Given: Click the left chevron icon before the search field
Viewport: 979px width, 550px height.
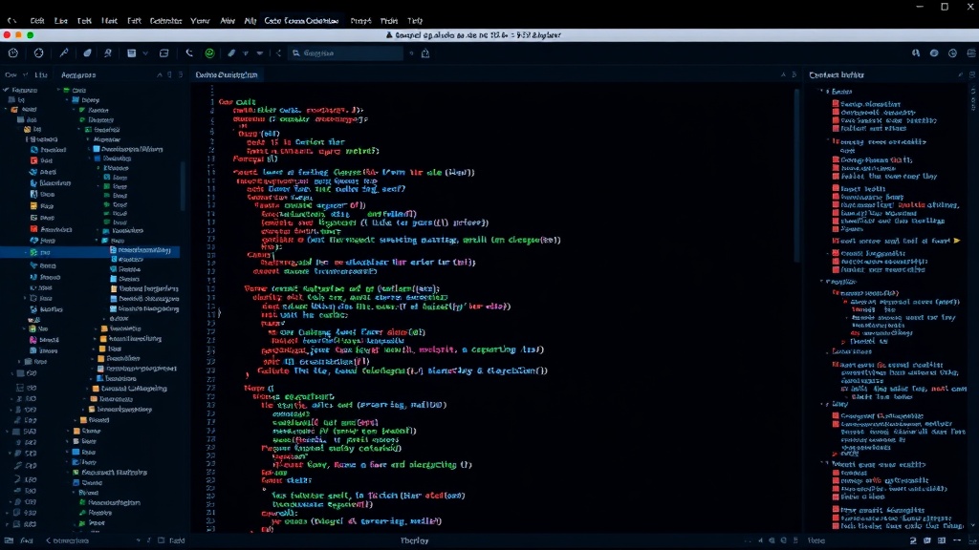Looking at the screenshot, I should [x=278, y=53].
